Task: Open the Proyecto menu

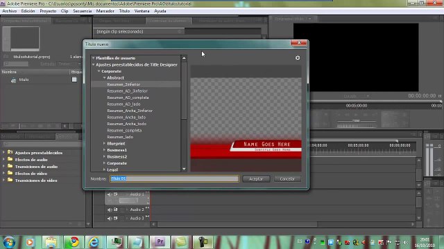Action: [48, 11]
